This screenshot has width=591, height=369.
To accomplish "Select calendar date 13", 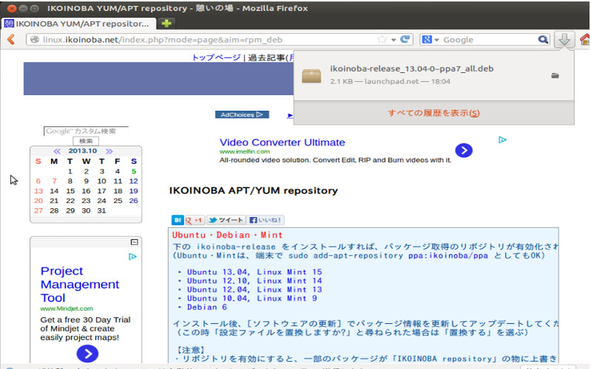I will point(38,191).
